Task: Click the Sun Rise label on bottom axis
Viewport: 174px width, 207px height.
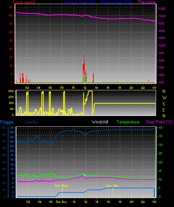Action: (x=61, y=202)
